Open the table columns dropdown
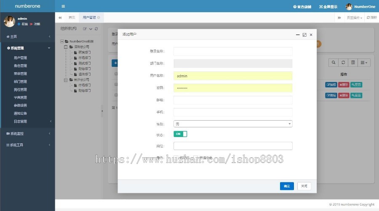This screenshot has height=211, width=379. [x=364, y=63]
